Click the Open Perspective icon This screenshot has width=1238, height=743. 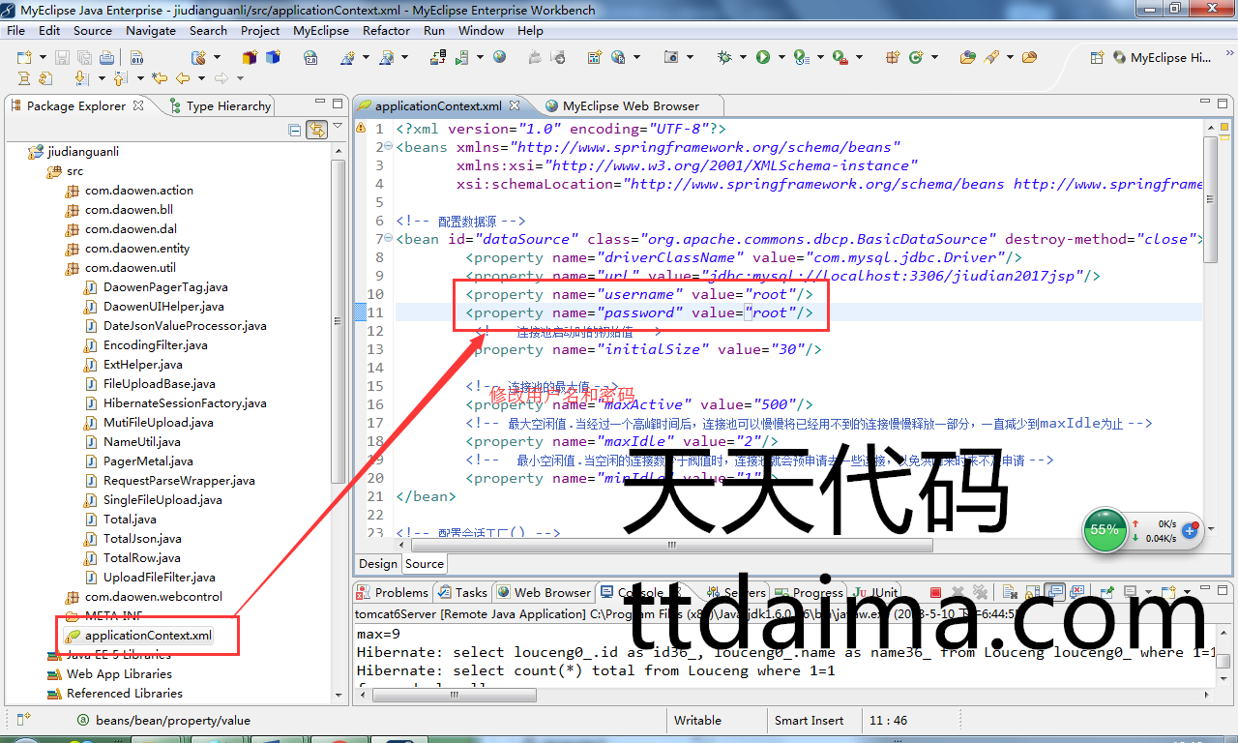(x=1095, y=58)
